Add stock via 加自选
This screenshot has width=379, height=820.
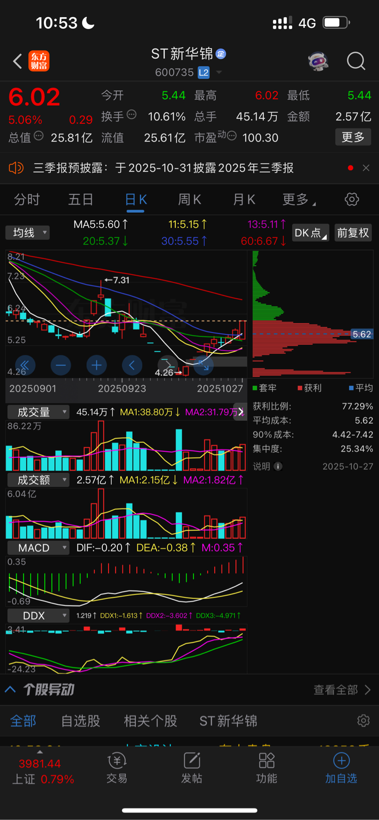(x=341, y=768)
